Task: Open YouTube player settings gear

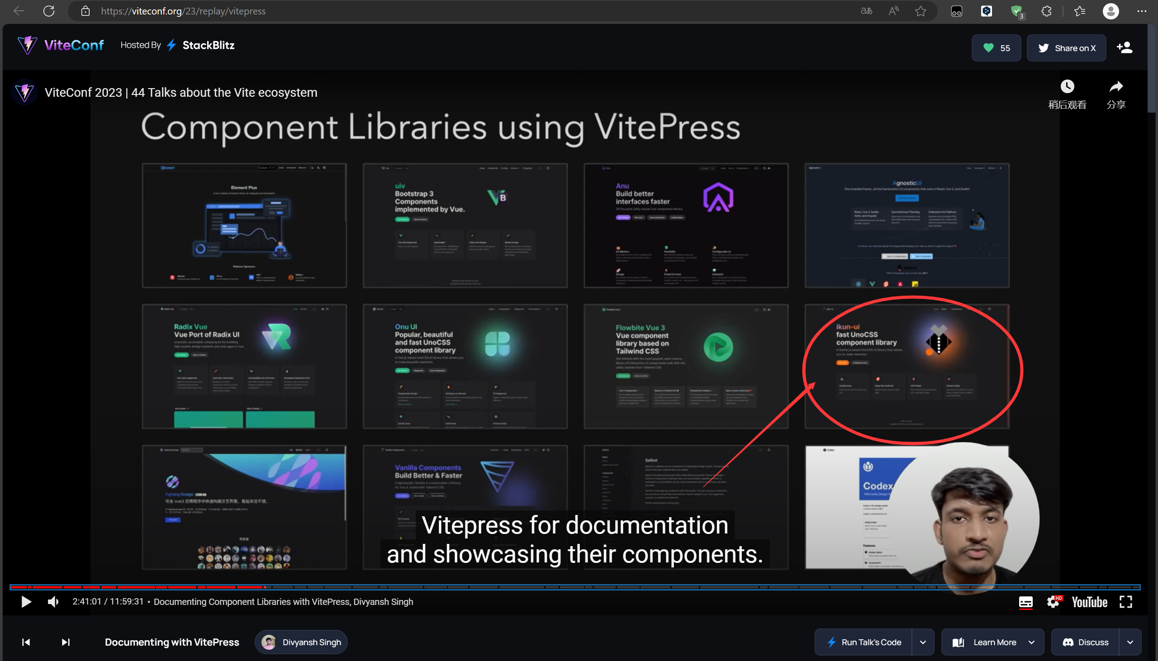Action: (1053, 602)
